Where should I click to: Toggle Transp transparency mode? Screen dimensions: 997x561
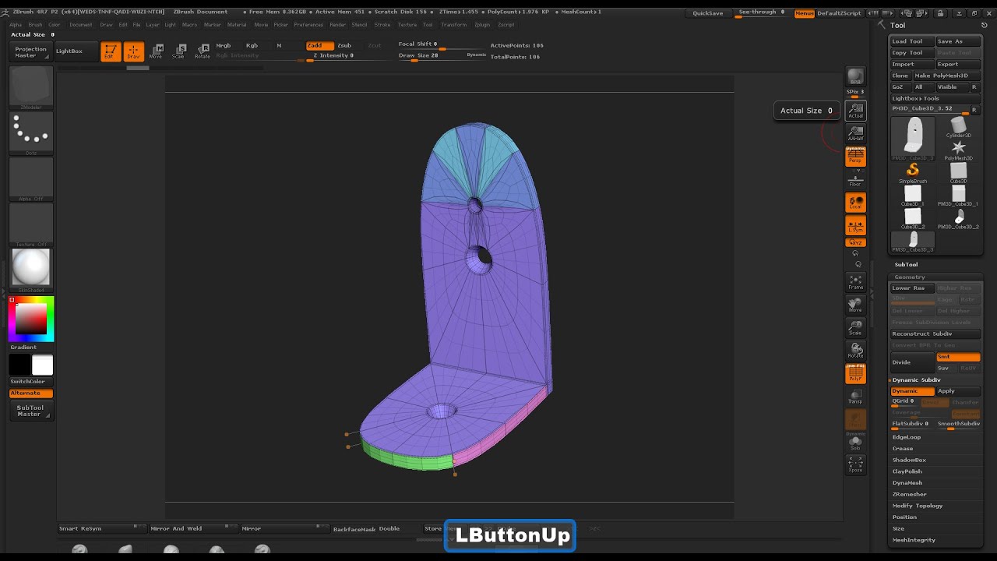point(855,397)
